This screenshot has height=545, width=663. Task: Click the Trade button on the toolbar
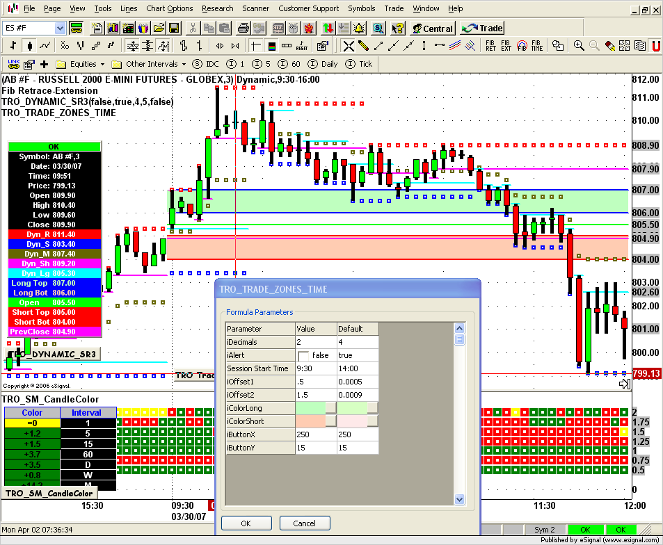coord(481,29)
